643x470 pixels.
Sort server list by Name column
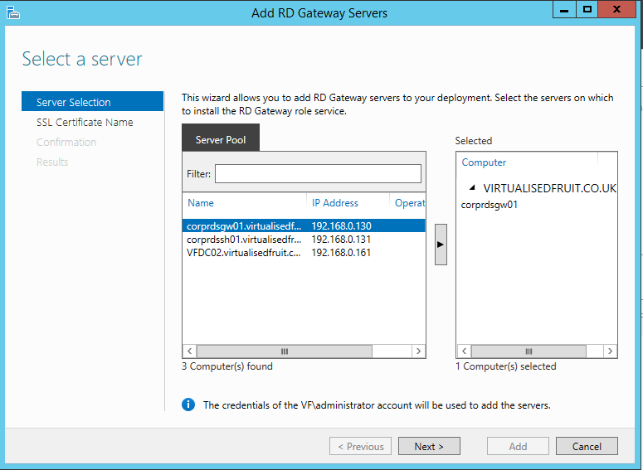tap(244, 202)
